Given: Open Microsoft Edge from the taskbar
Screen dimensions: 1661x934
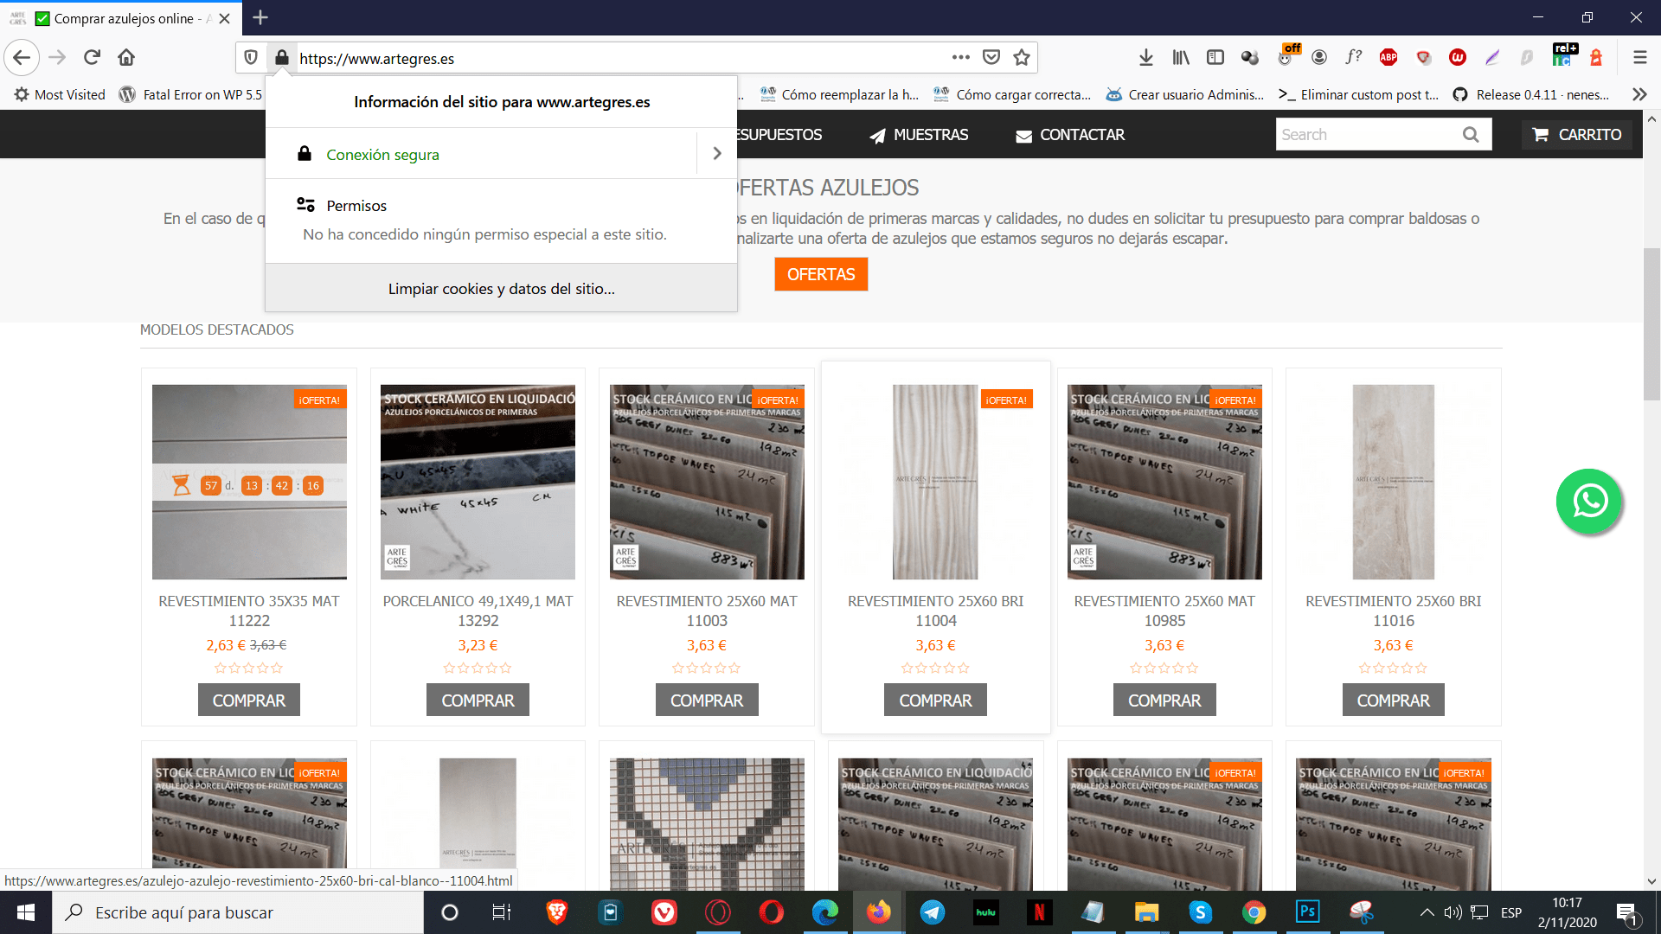Looking at the screenshot, I should coord(824,912).
